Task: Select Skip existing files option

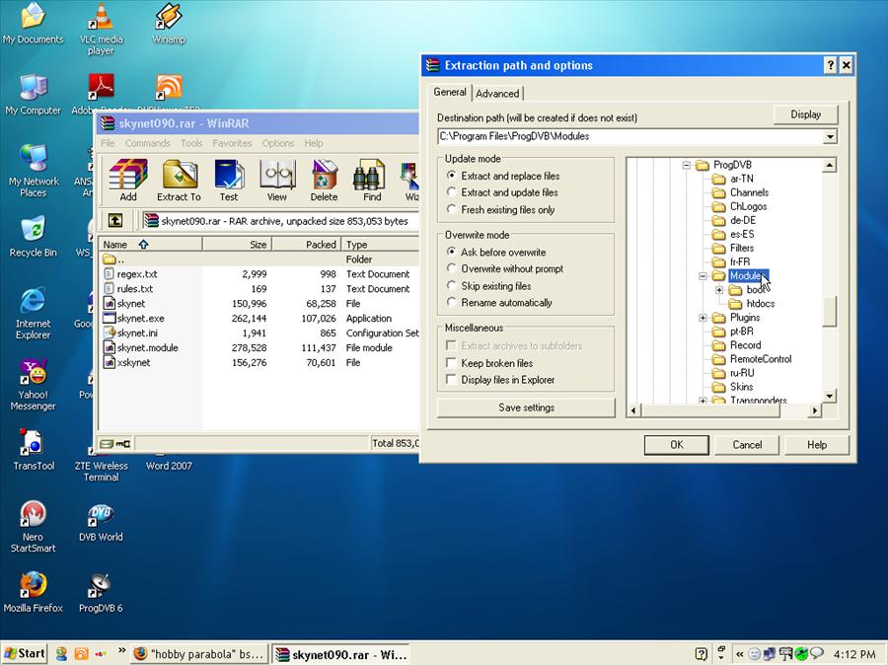Action: point(488,285)
